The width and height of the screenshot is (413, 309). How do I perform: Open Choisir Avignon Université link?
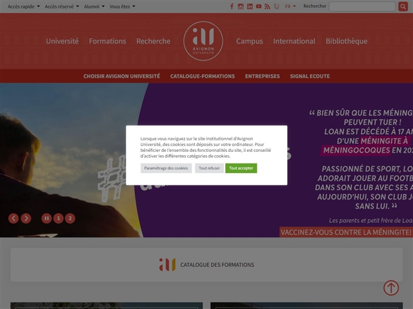(x=122, y=76)
